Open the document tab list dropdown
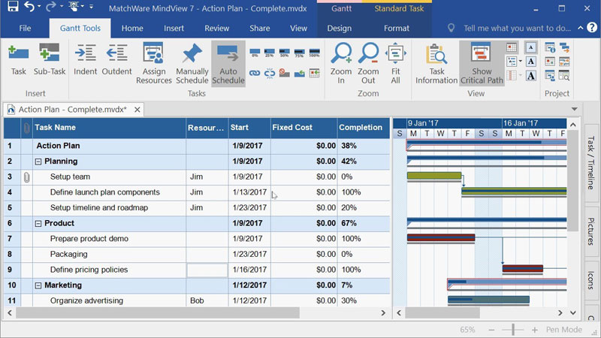Screen dimensions: 601x338 (x=574, y=109)
